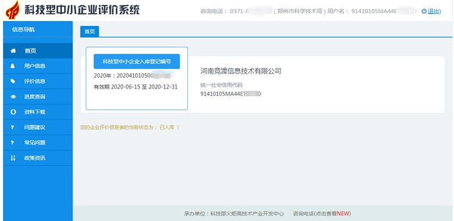
Task: Click company name 河南竞渡信息技术有限公司
Action: [x=241, y=71]
